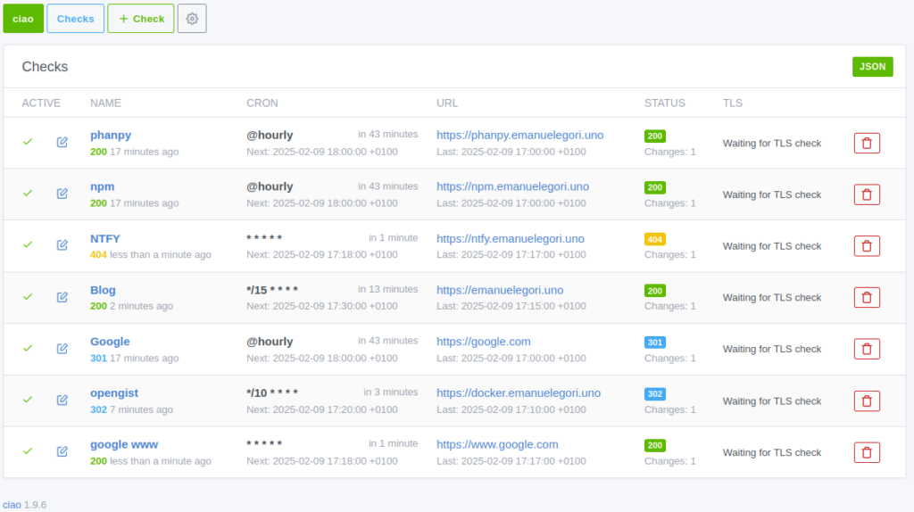Click the 200 status badge for phanpy
Screen dimensions: 914x512
coord(654,136)
